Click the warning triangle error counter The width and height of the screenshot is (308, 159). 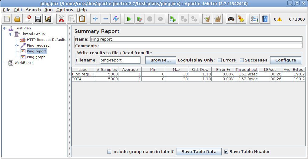[279, 19]
